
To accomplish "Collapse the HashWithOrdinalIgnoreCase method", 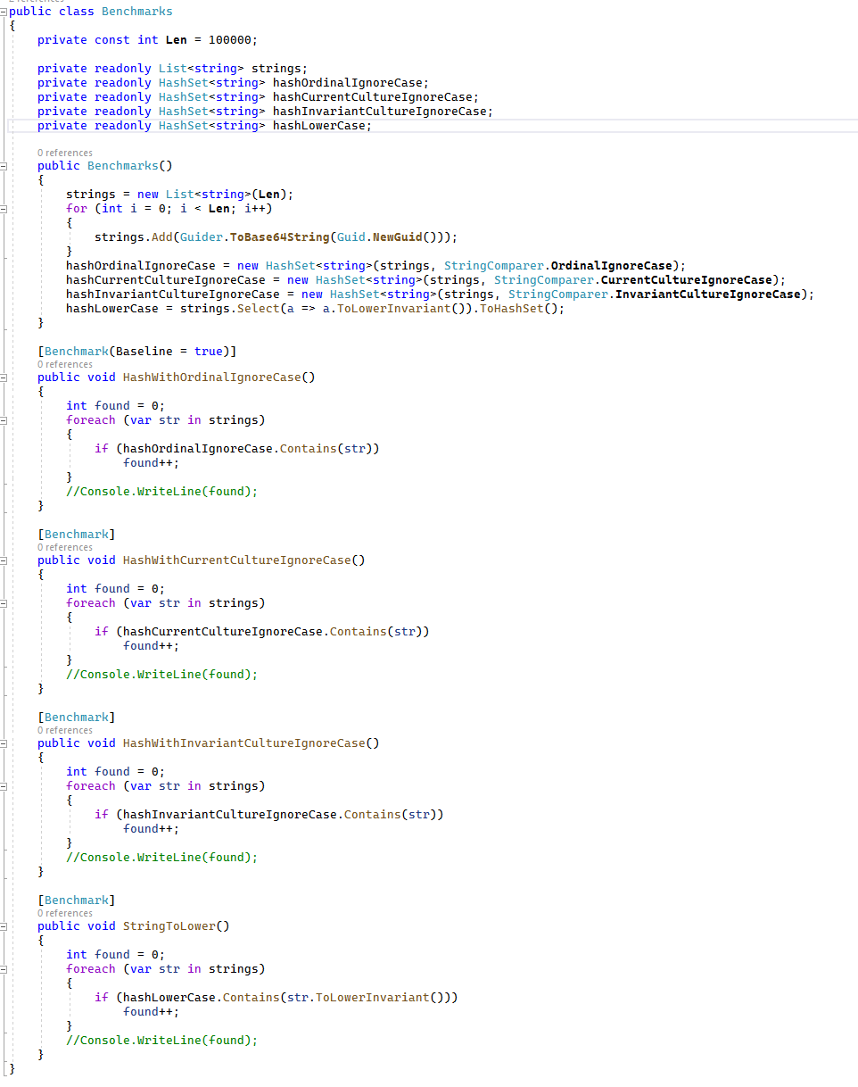I will coord(4,378).
